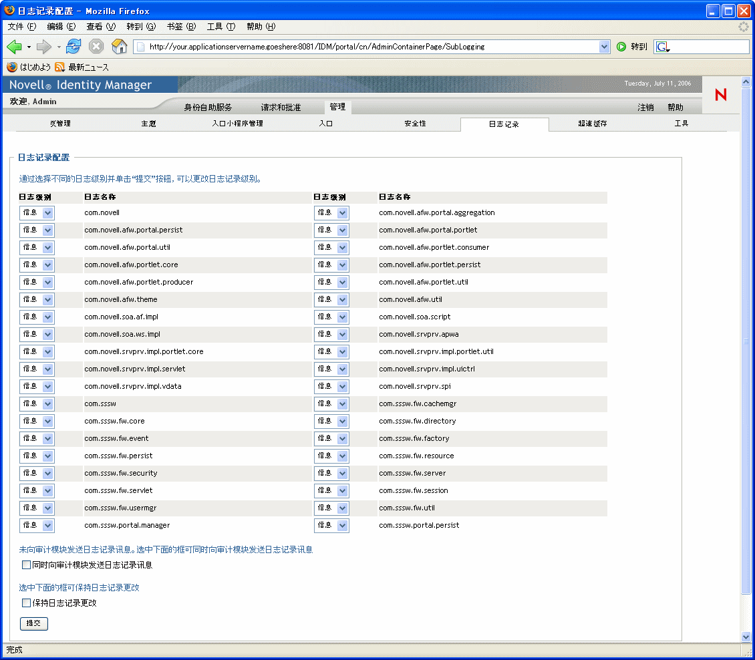The height and width of the screenshot is (660, 755).
Task: Open the Back button history dropdown arrow
Action: tap(29, 47)
